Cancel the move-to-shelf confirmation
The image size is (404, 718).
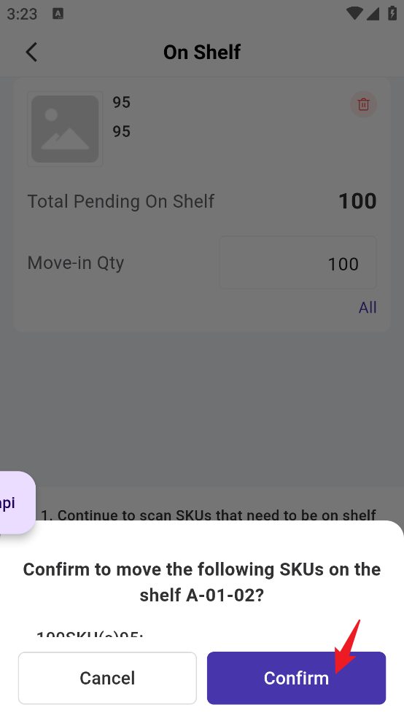[107, 678]
